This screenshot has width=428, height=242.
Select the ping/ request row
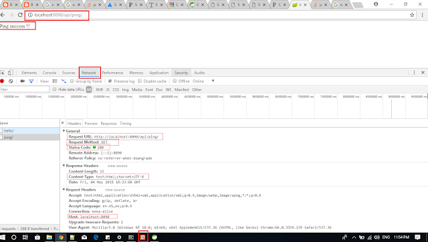(x=29, y=137)
